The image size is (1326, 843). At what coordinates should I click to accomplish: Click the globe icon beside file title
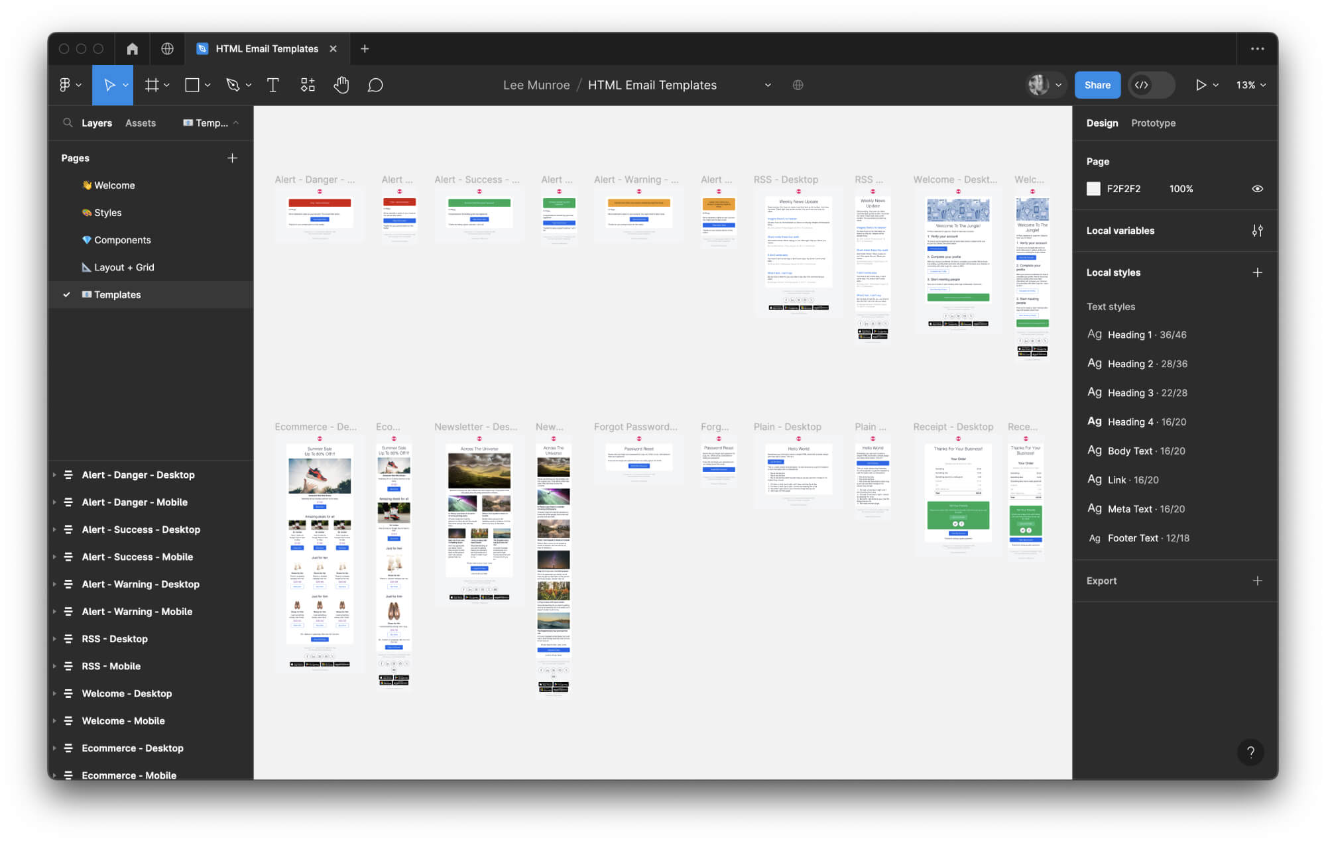coord(798,85)
